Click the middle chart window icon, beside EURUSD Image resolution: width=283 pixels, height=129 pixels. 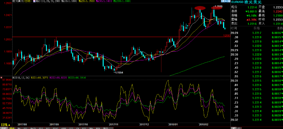[x=226, y=1]
